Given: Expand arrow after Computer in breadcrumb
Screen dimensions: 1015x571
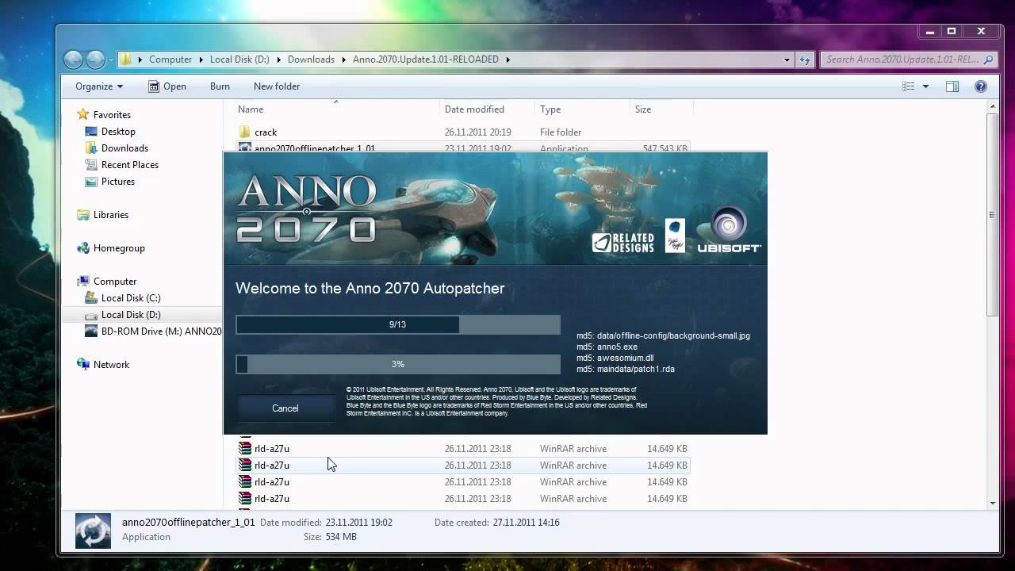Looking at the screenshot, I should coord(201,59).
